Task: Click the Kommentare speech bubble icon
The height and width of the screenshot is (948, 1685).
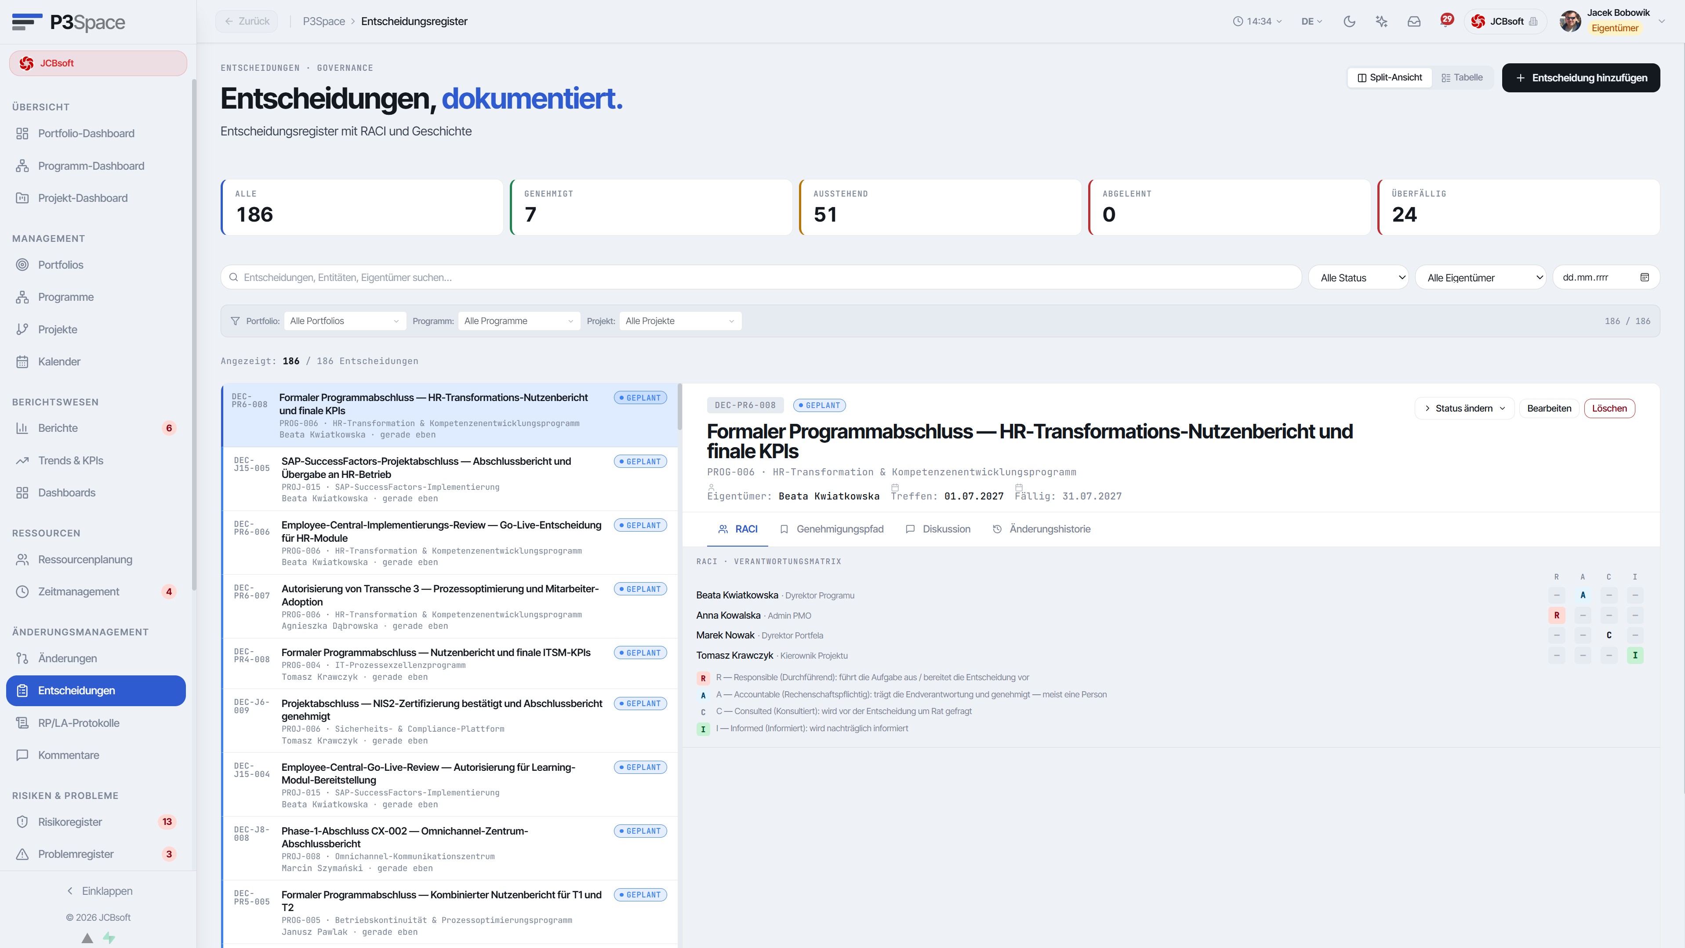Action: point(22,755)
